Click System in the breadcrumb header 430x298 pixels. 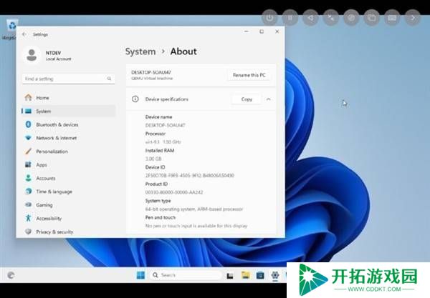(x=140, y=51)
